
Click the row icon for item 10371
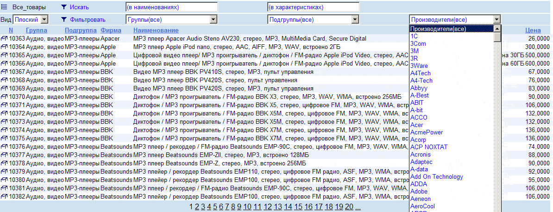click(5, 105)
